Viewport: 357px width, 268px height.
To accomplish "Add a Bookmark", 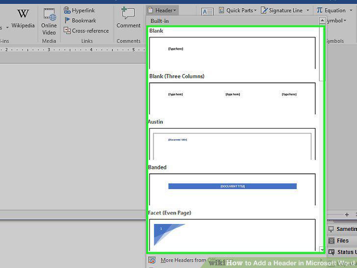I will tap(80, 21).
